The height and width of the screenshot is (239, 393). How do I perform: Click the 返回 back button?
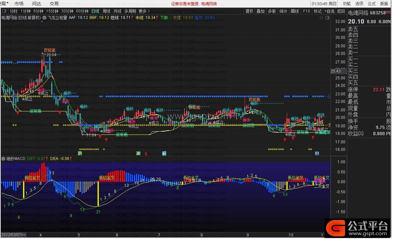341,11
